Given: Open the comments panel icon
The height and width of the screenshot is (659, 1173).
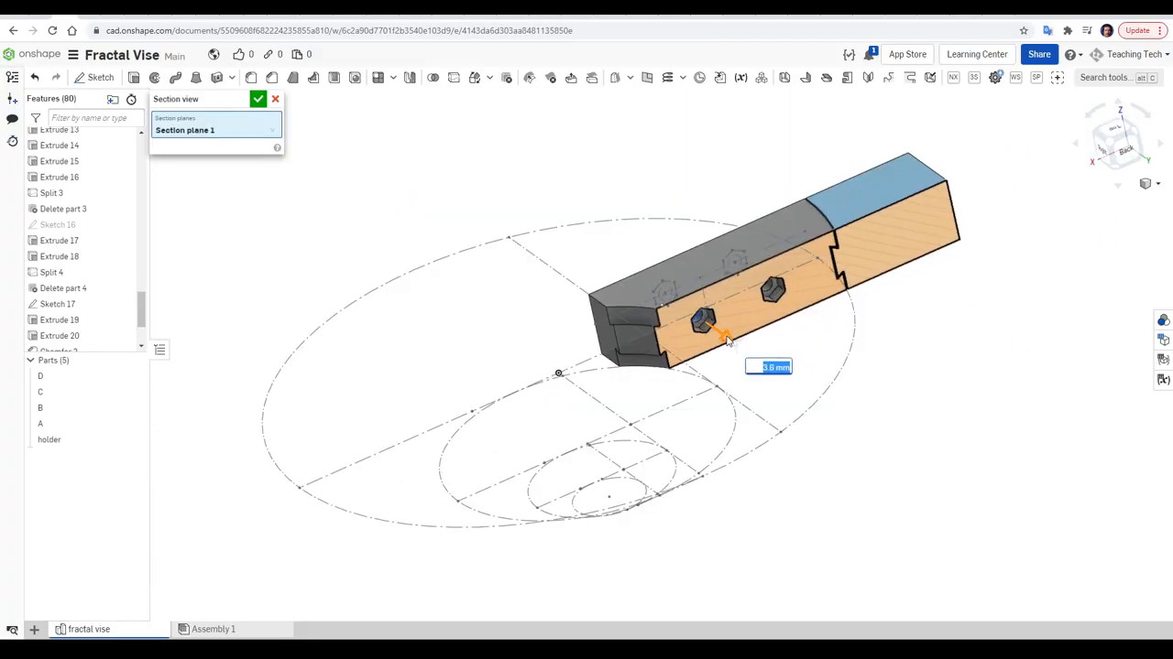Looking at the screenshot, I should (x=12, y=119).
